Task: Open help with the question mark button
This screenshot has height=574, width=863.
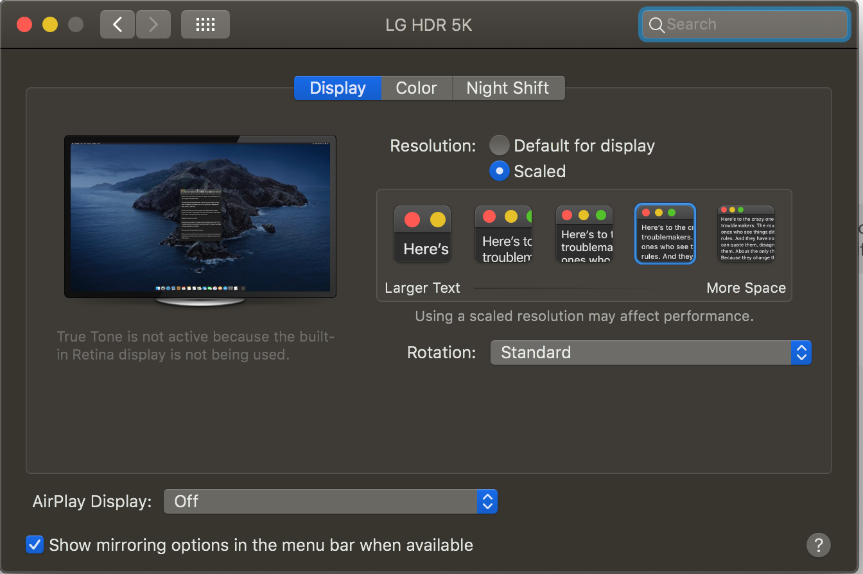Action: click(819, 545)
